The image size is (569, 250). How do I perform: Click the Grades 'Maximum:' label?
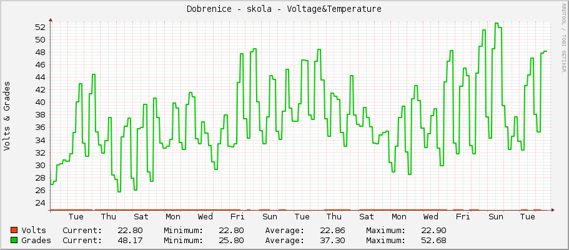386,241
